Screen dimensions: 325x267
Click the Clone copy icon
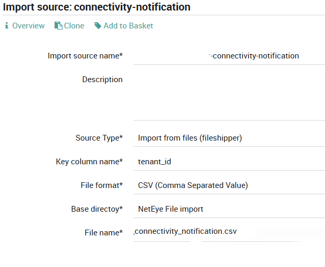pyautogui.click(x=58, y=26)
